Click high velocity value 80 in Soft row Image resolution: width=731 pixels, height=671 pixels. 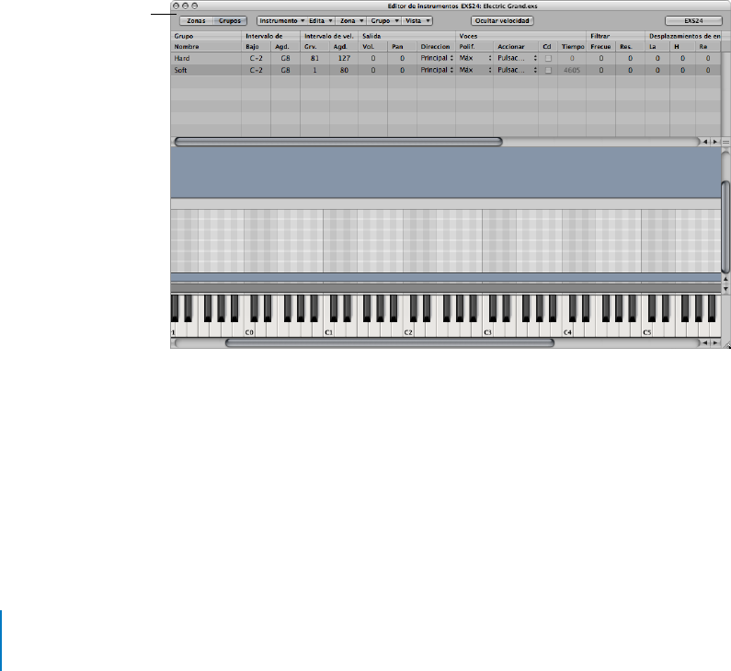tap(344, 70)
